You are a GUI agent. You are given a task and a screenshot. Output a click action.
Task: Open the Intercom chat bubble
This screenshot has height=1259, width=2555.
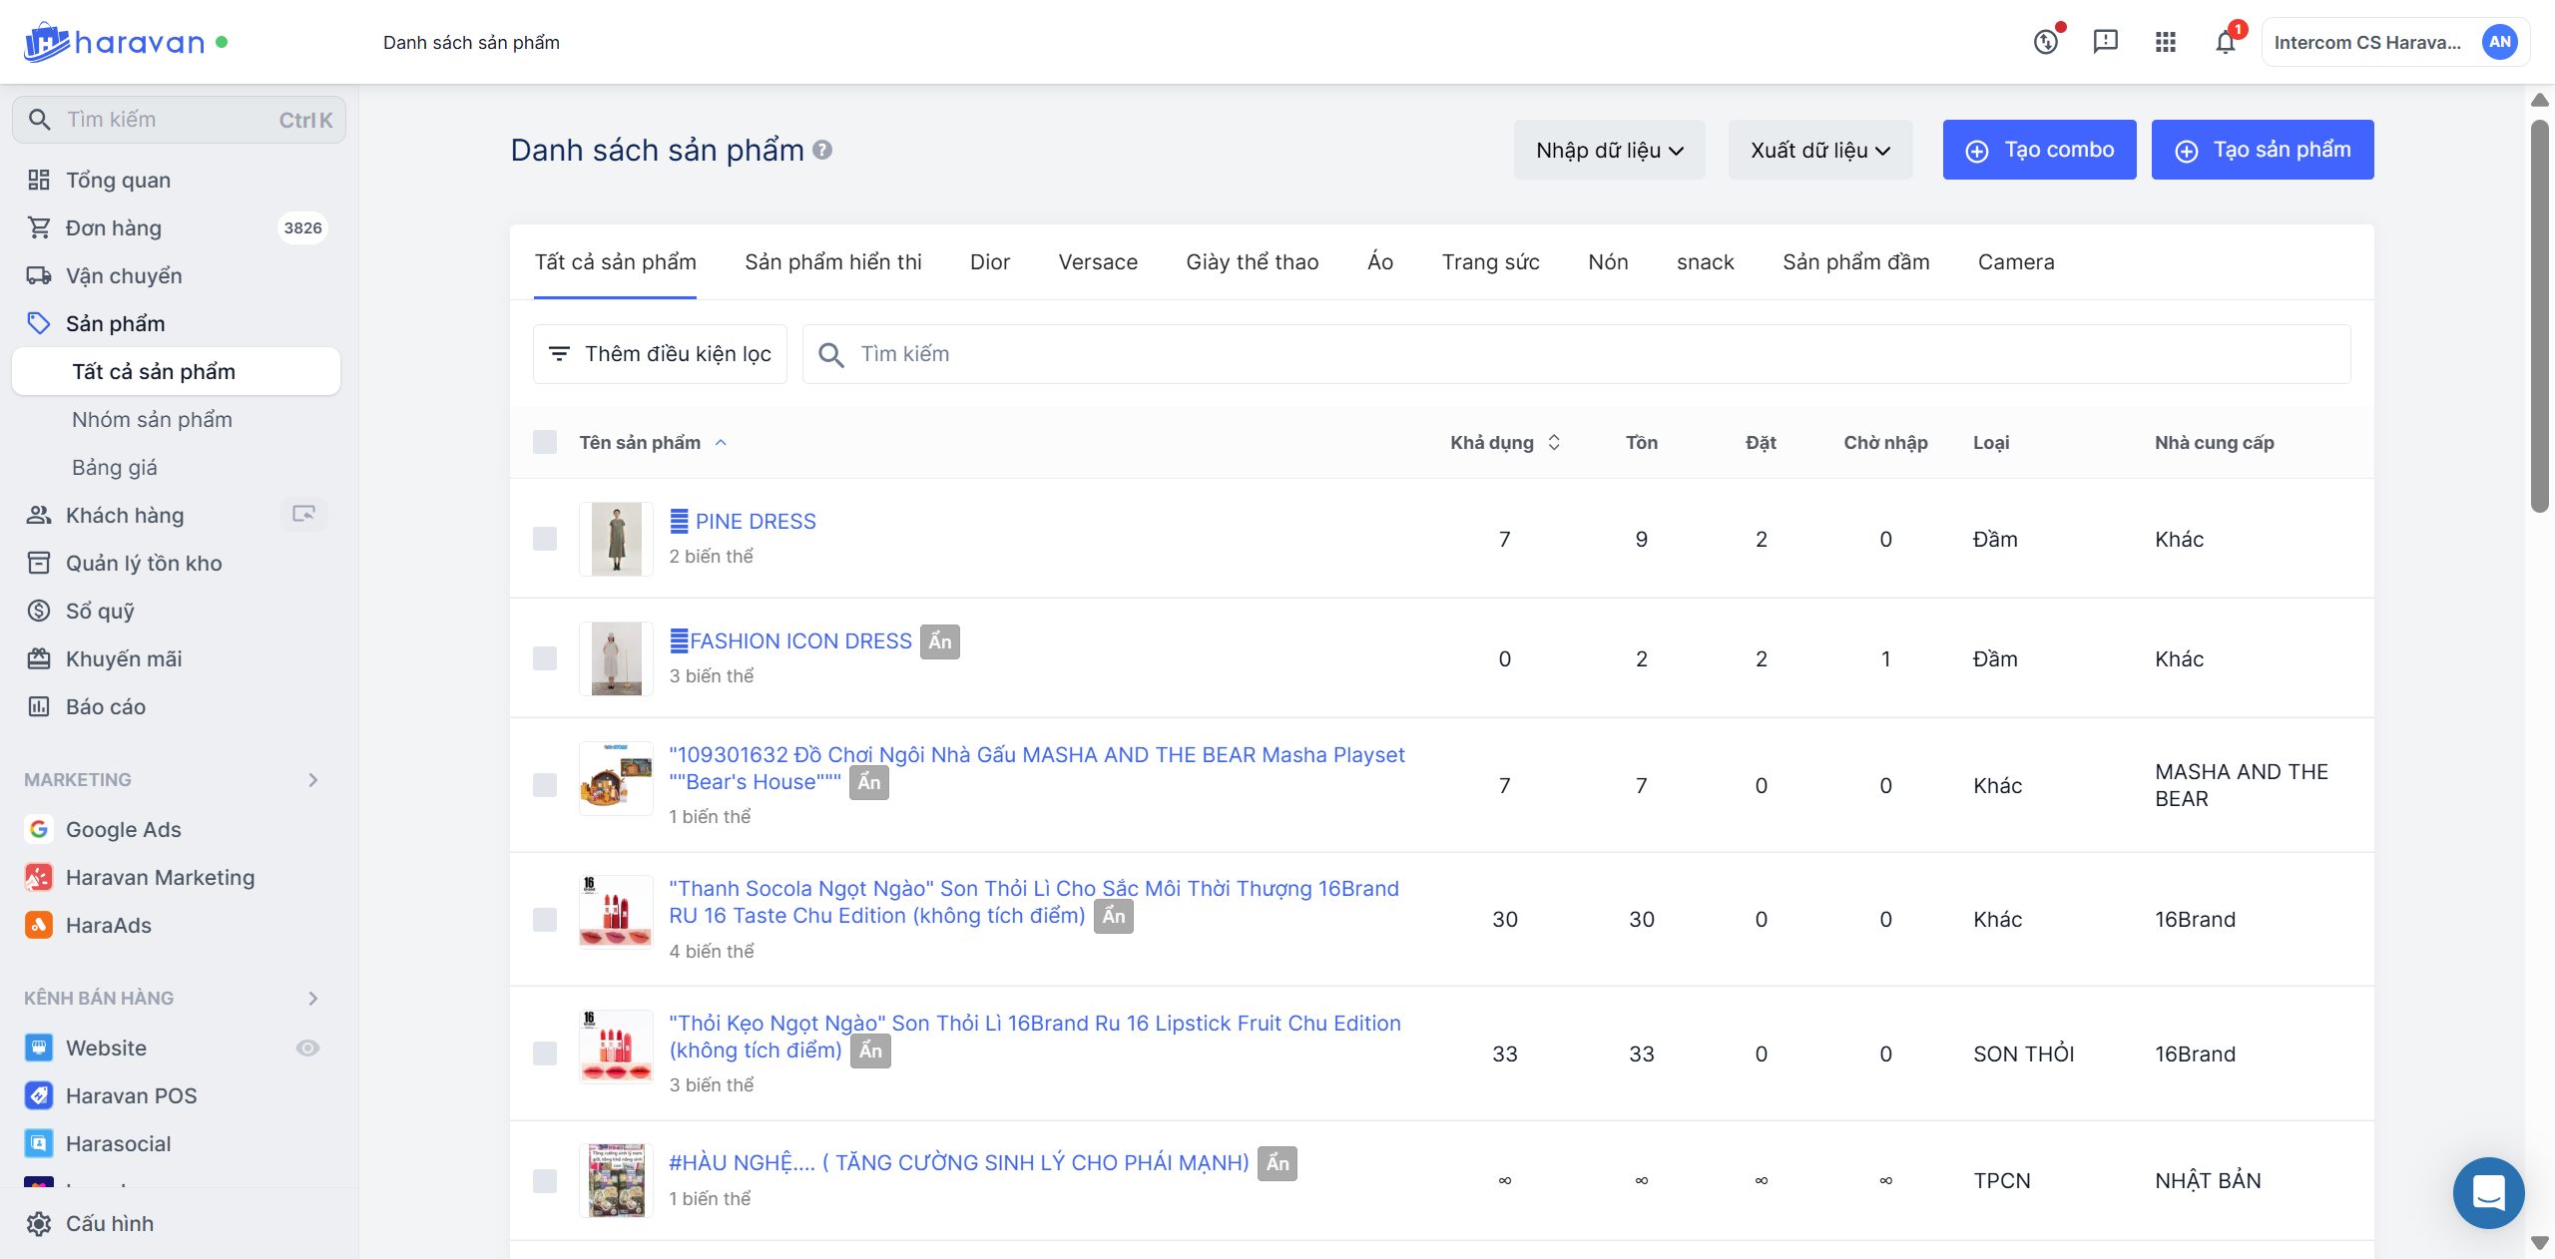coord(2488,1192)
